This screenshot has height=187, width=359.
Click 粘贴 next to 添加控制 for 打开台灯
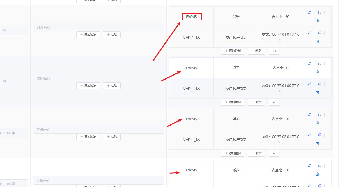coord(256,51)
